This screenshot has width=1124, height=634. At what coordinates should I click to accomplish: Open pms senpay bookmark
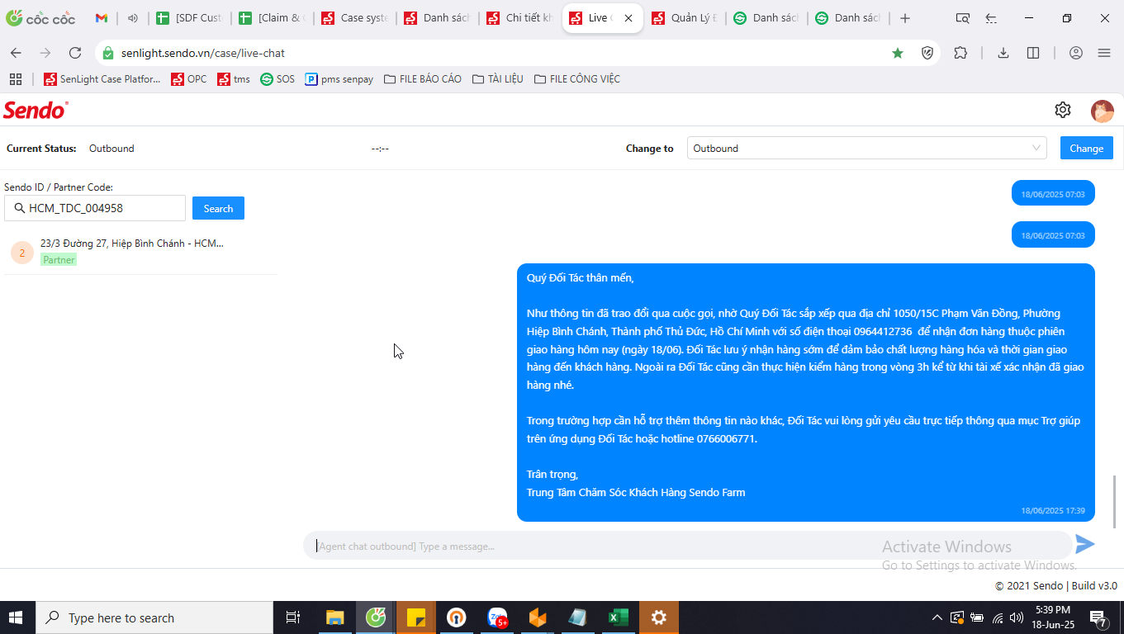(339, 79)
